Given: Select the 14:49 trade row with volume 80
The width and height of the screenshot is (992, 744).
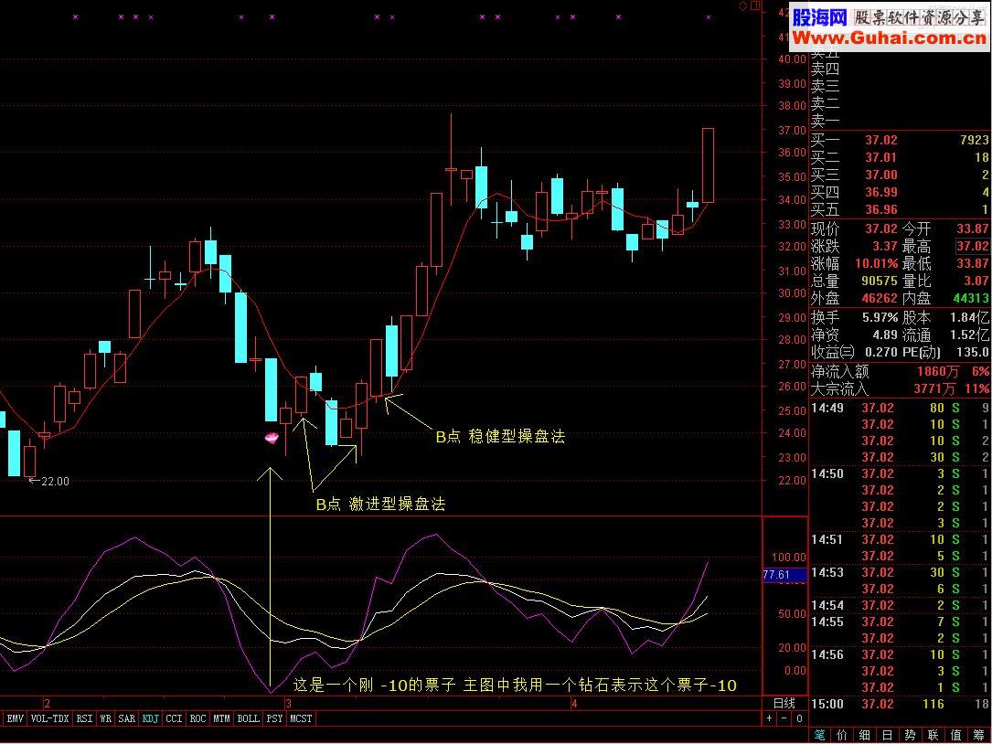Looking at the screenshot, I should pos(901,408).
